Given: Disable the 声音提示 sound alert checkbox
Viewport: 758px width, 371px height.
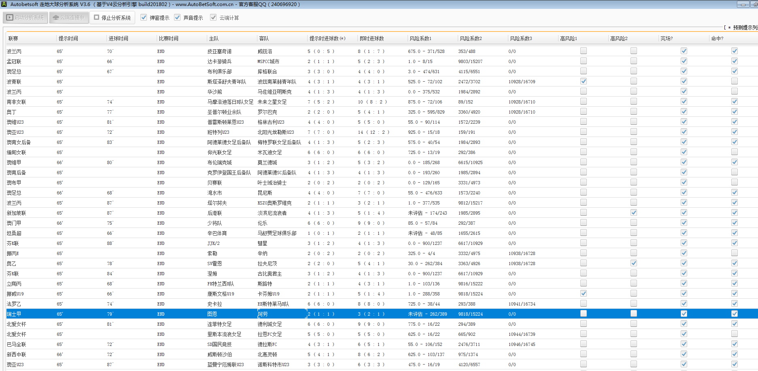Looking at the screenshot, I should [177, 18].
